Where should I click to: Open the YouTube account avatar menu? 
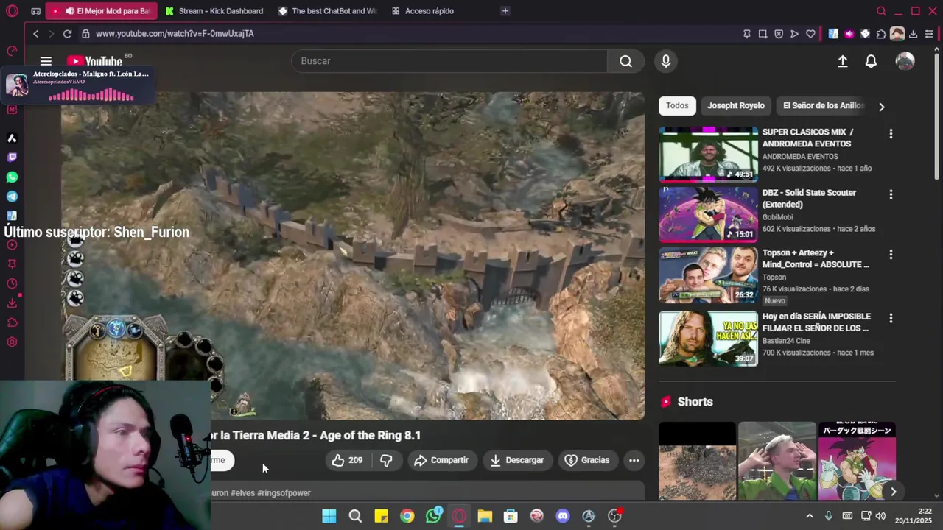[905, 61]
